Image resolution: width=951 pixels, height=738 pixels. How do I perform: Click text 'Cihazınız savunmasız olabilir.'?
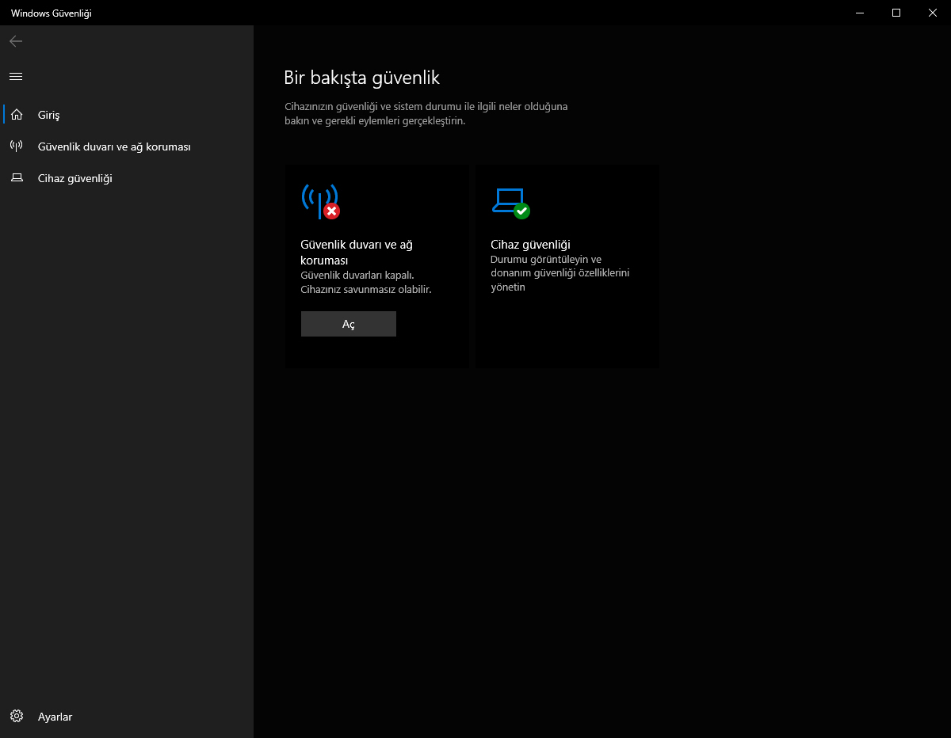tap(366, 289)
